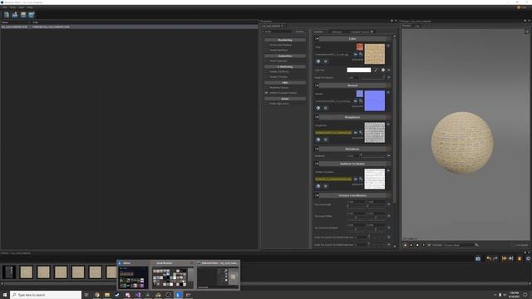This screenshot has height=299, width=532.
Task: Toggle the Metalness Texture checkbox
Action: click(267, 88)
